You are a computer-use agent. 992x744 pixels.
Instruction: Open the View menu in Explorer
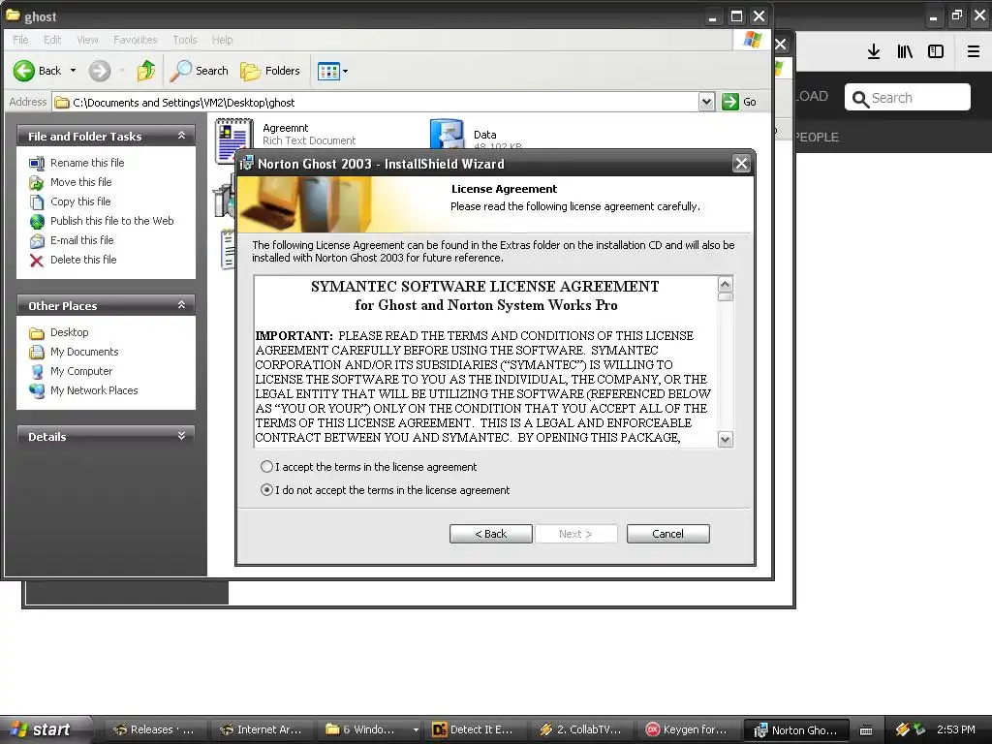tap(87, 40)
